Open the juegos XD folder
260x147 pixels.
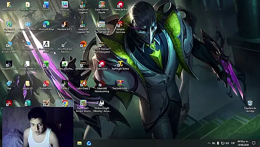click(28, 85)
